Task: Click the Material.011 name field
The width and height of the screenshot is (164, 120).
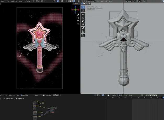Action: (49, 95)
